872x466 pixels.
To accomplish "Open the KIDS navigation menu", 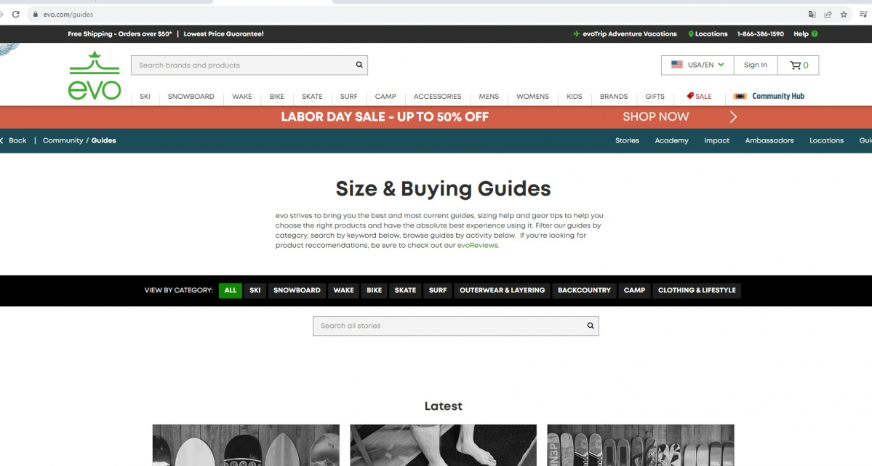I will click(575, 96).
